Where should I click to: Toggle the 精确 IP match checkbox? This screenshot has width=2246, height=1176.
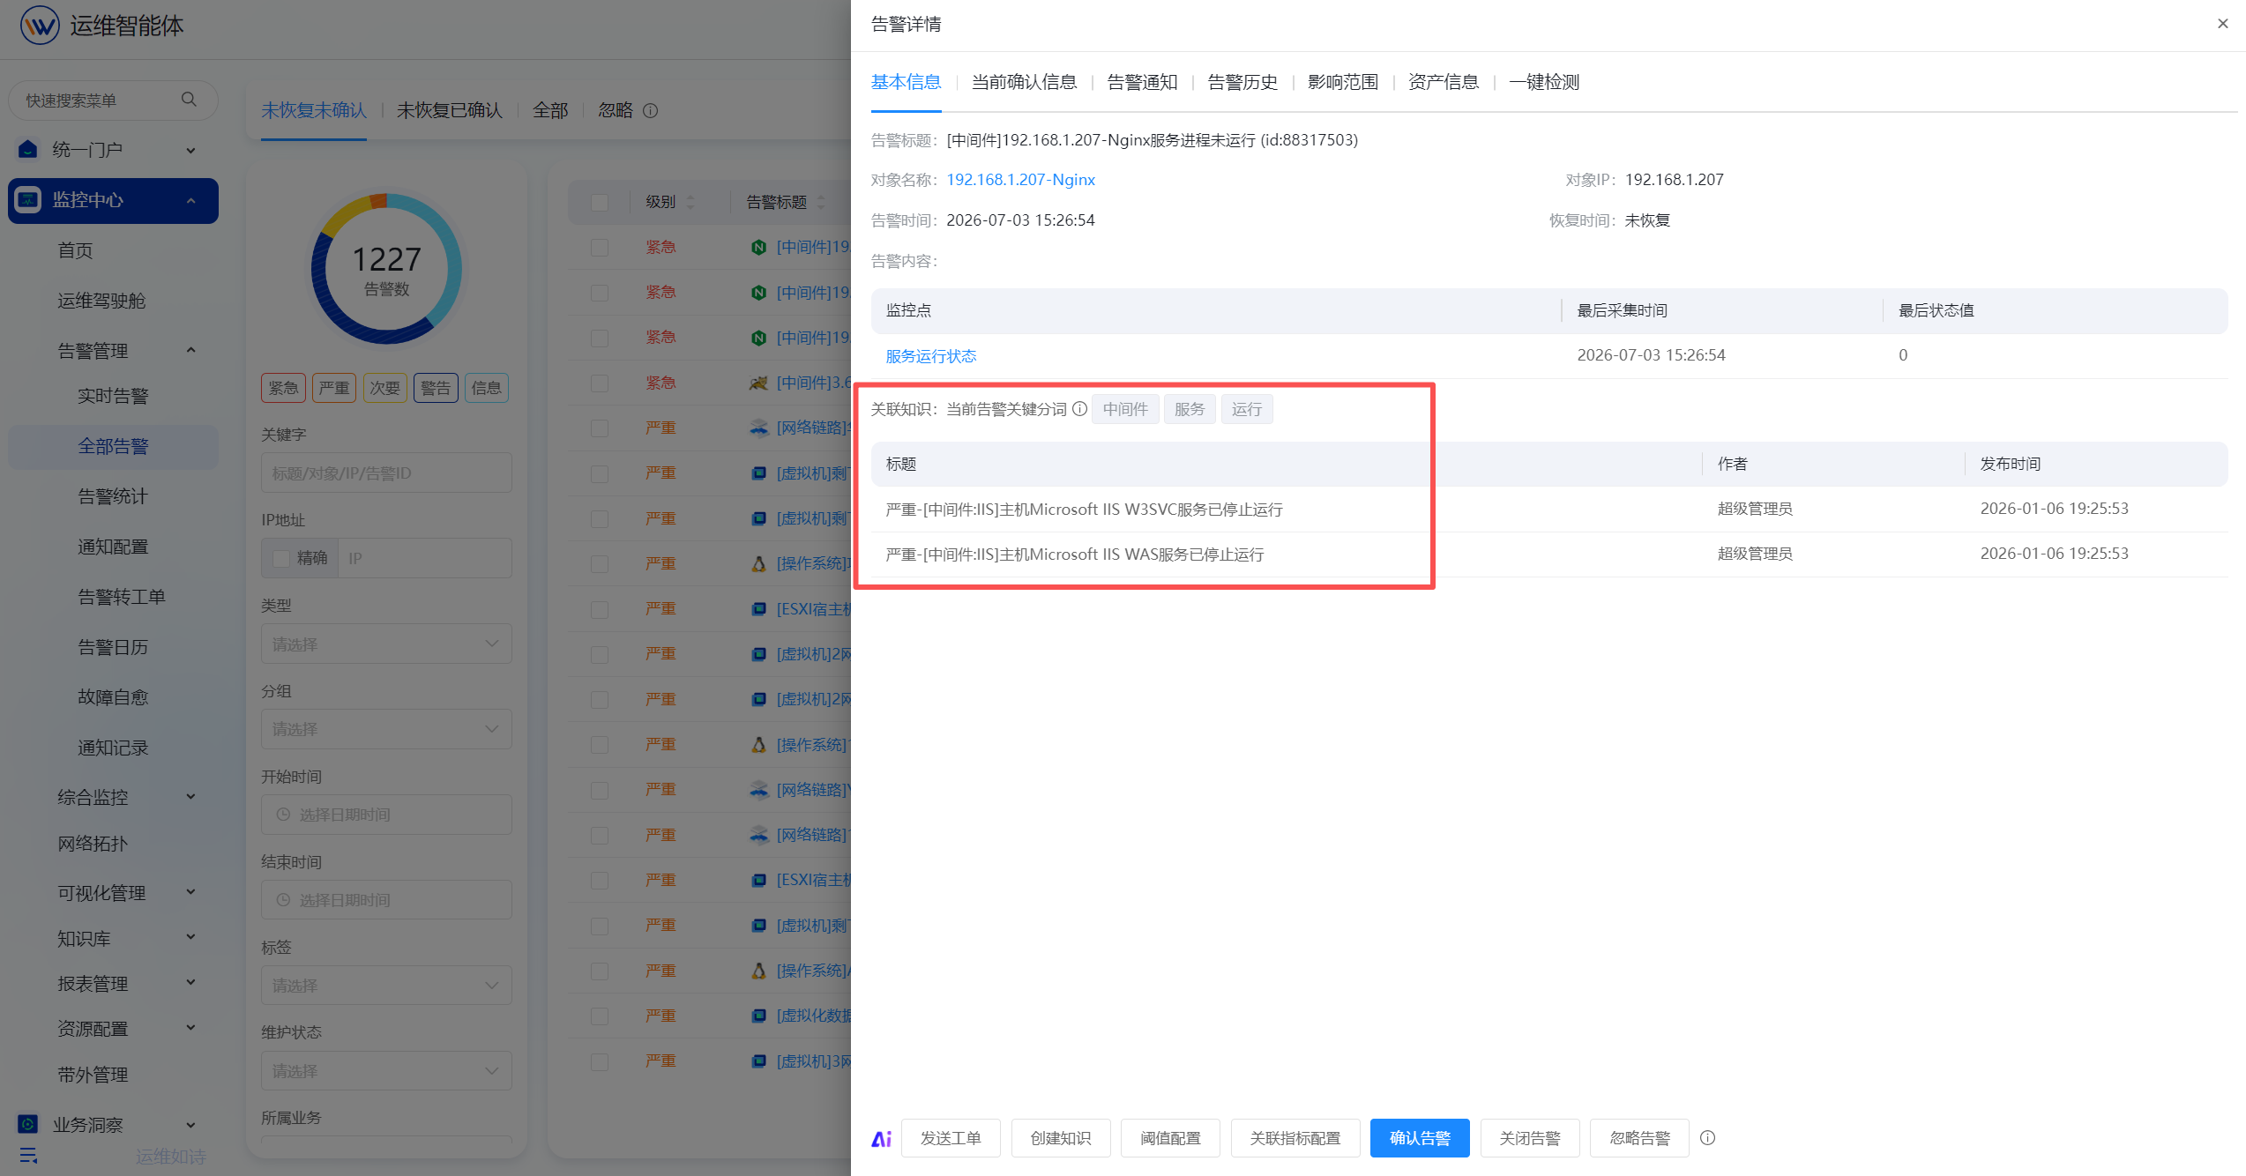281,558
